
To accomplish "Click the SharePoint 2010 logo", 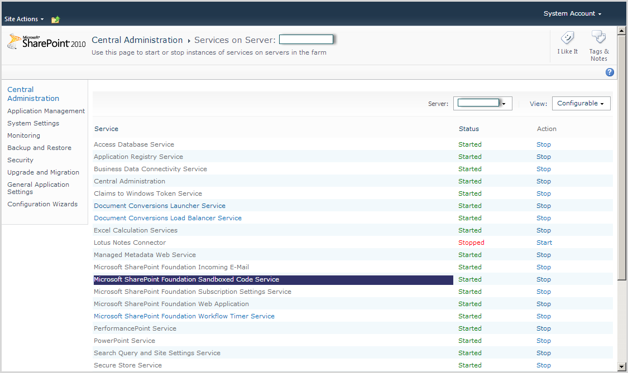I will click(46, 42).
